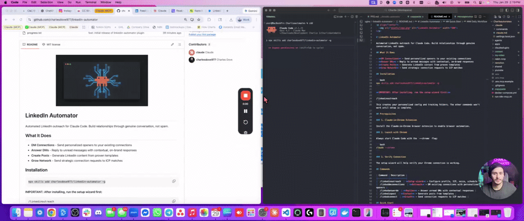Open the claude contributor profile
The width and height of the screenshot is (524, 221).
coord(201,52)
